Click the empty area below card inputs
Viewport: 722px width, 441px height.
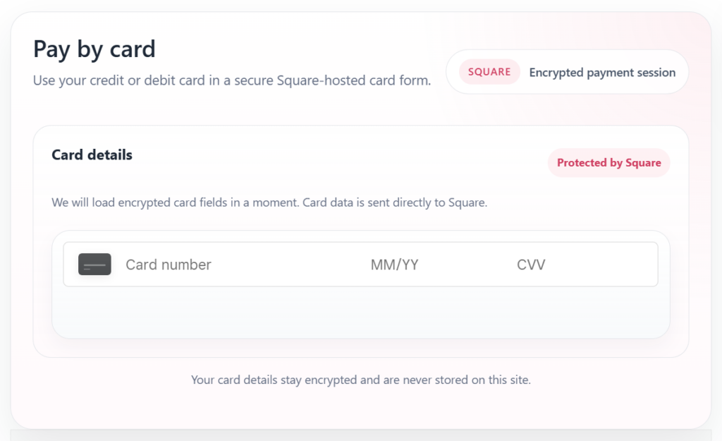point(360,312)
